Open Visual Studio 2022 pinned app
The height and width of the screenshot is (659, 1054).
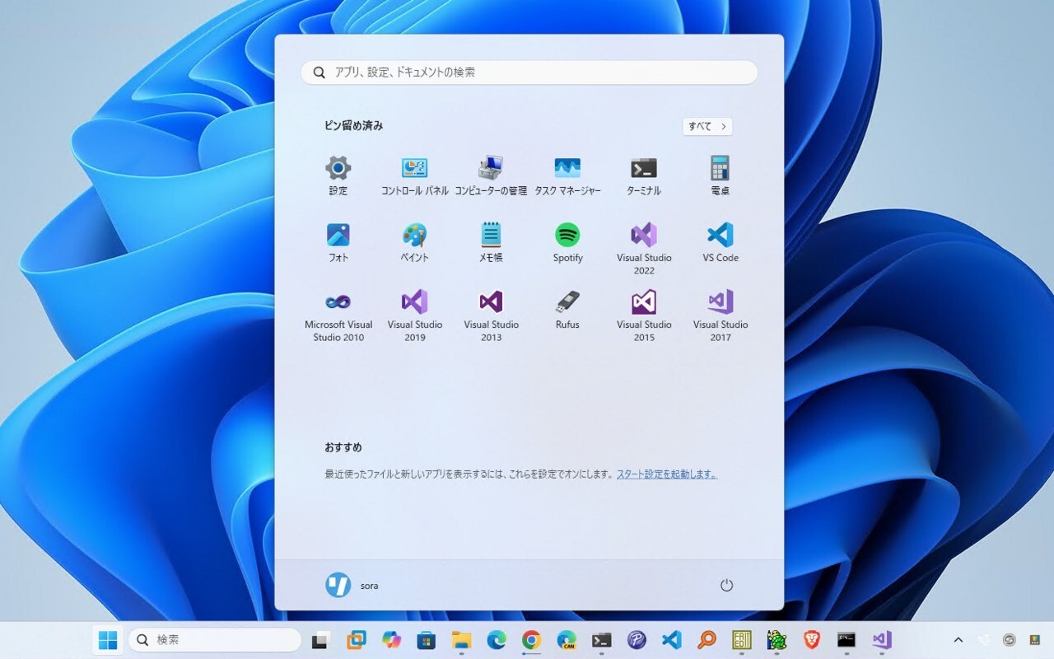644,249
